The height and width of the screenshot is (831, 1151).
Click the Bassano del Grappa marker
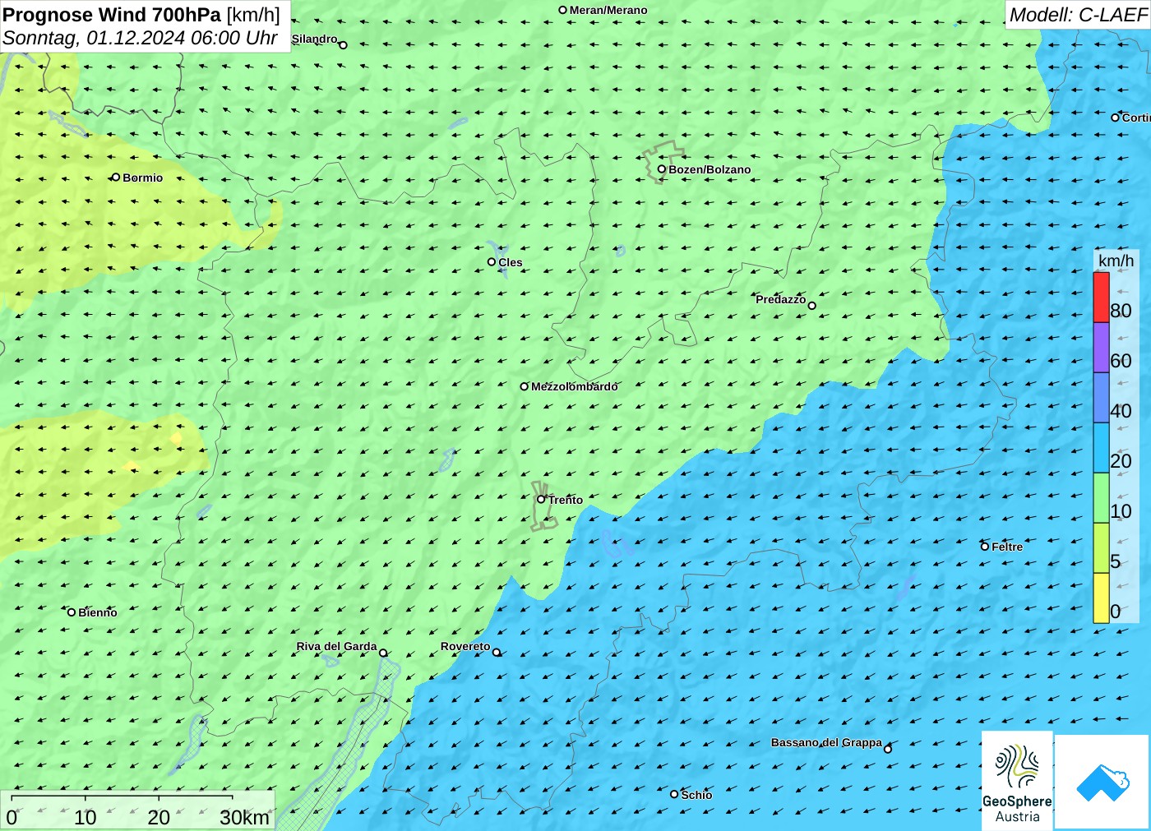click(x=887, y=749)
